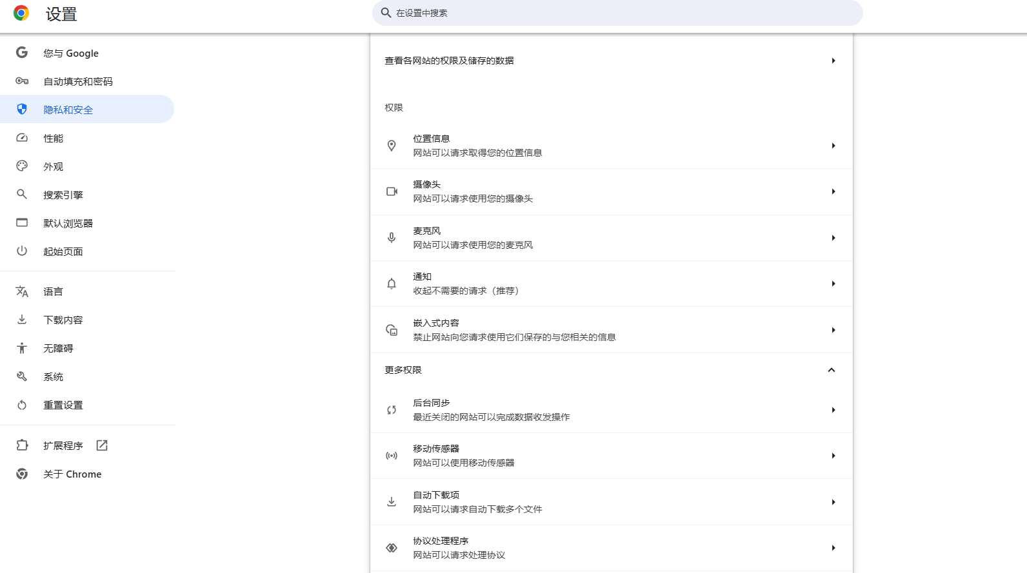Open 协议处理程序 arrow on the right
The image size is (1027, 573).
(833, 548)
